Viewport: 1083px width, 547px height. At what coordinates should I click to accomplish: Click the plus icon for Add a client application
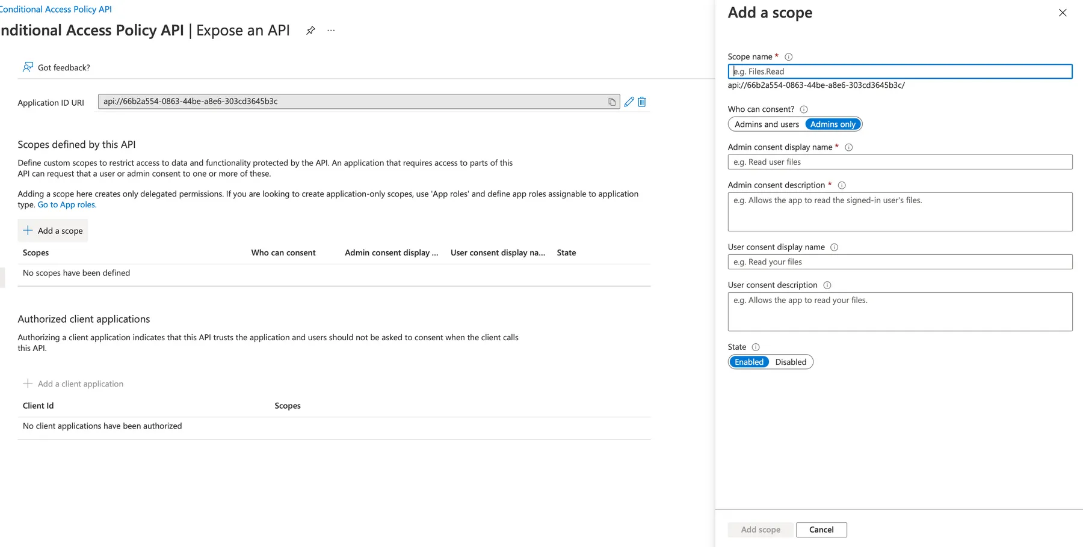[x=28, y=384]
